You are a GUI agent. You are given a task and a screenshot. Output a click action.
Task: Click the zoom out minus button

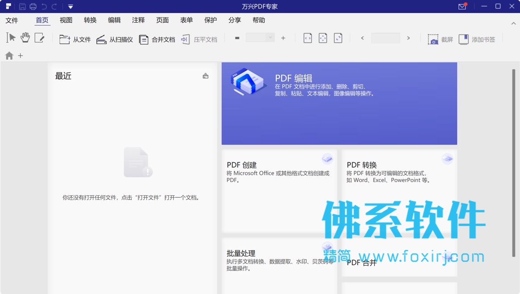pos(237,38)
